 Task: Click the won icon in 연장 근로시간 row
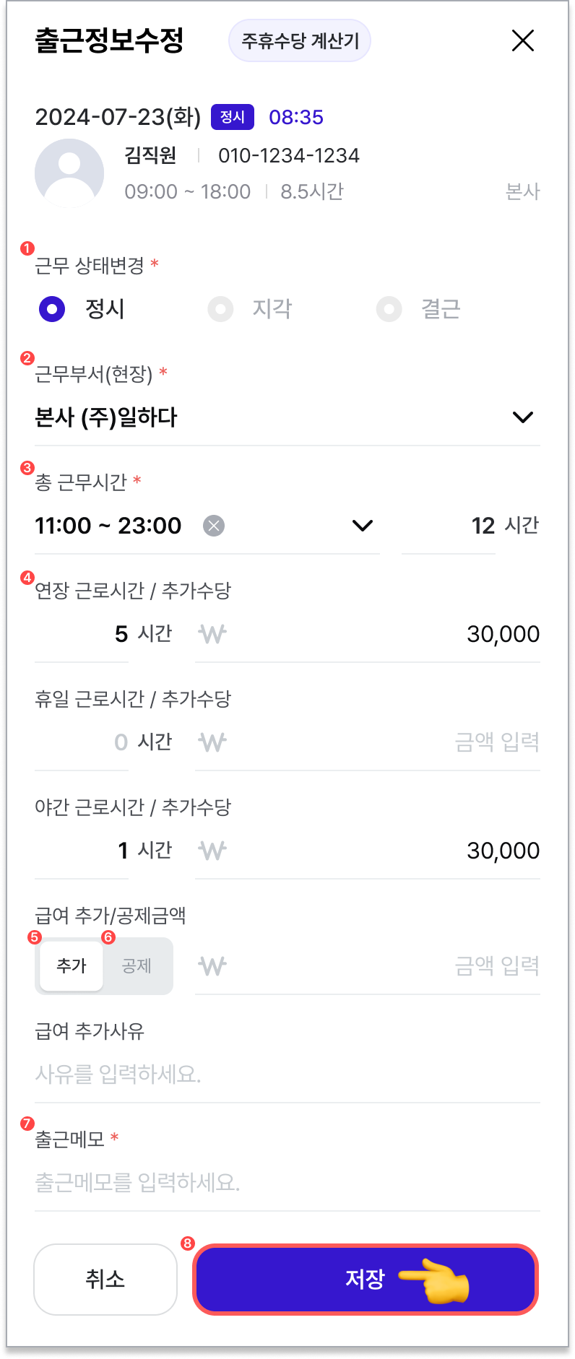point(212,634)
